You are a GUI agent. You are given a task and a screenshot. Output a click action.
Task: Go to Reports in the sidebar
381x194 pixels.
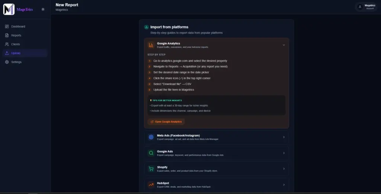(16, 35)
